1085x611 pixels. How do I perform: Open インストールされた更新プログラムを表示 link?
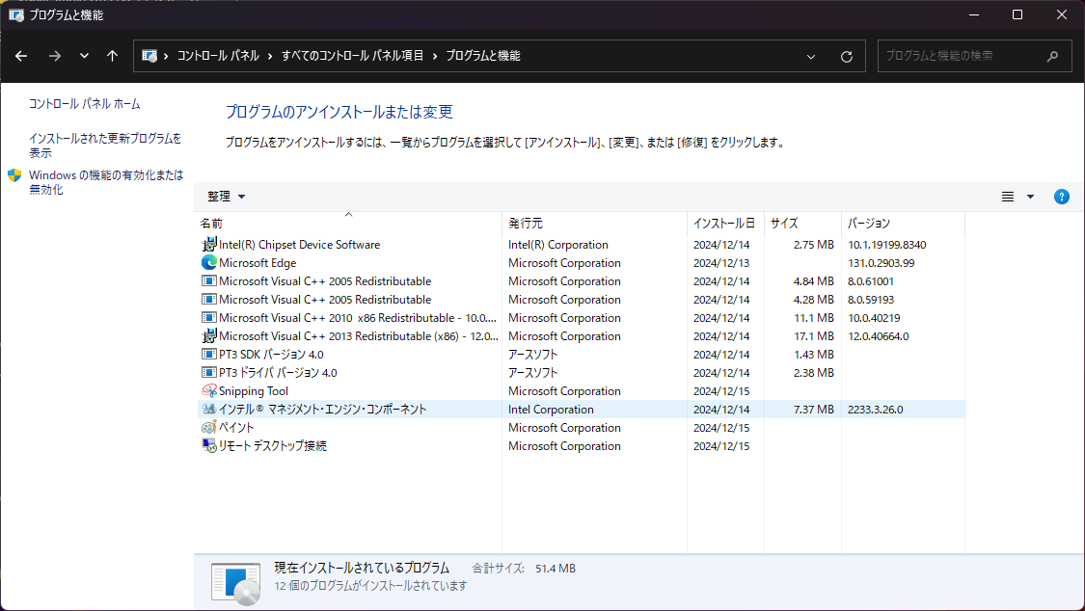point(105,146)
